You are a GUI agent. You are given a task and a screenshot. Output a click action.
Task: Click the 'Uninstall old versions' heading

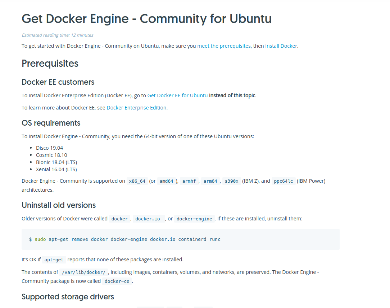[x=59, y=205]
